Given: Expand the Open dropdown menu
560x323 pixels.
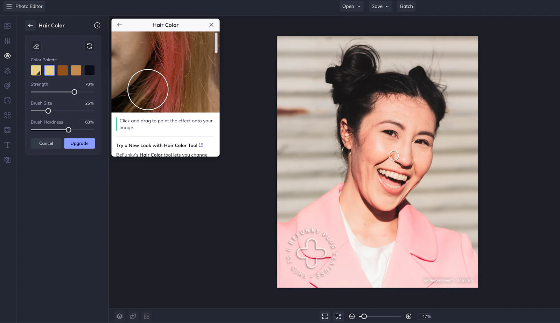Looking at the screenshot, I should point(351,6).
